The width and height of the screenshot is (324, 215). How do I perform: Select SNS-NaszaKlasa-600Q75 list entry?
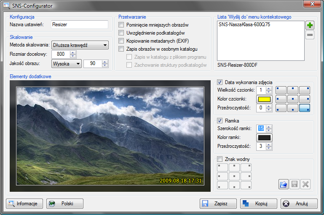(x=244, y=24)
